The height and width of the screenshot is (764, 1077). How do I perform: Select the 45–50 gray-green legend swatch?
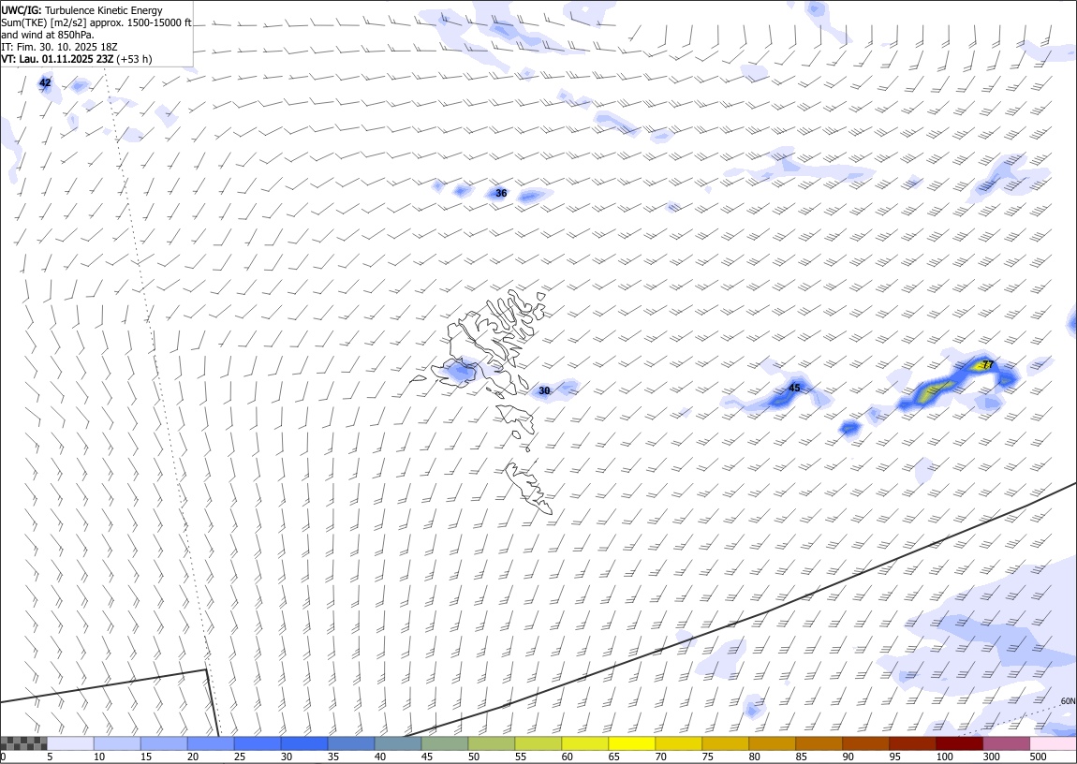pyautogui.click(x=445, y=743)
